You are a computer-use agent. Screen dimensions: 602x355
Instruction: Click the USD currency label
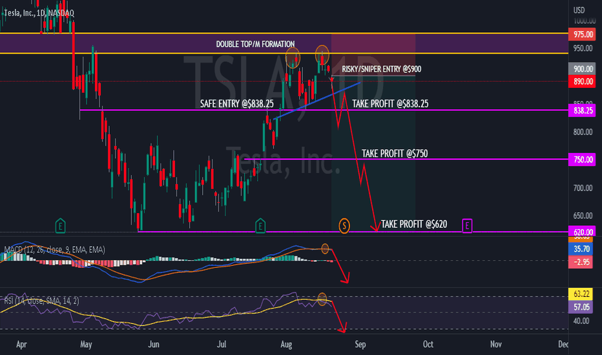pos(579,10)
